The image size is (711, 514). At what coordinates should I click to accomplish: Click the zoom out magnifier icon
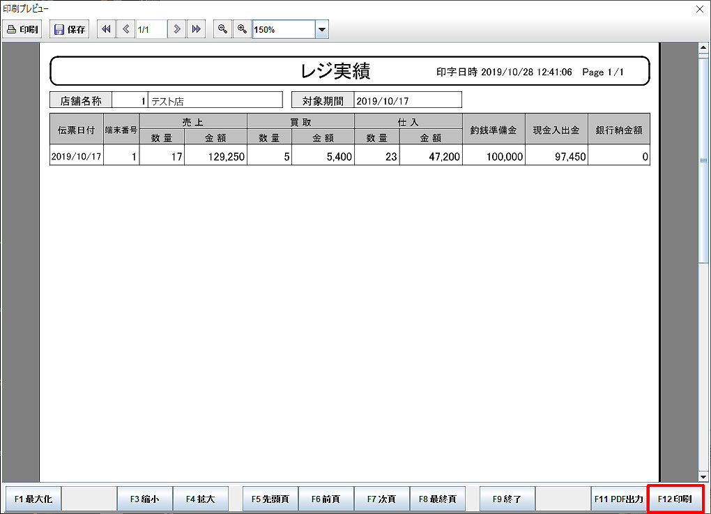[222, 29]
